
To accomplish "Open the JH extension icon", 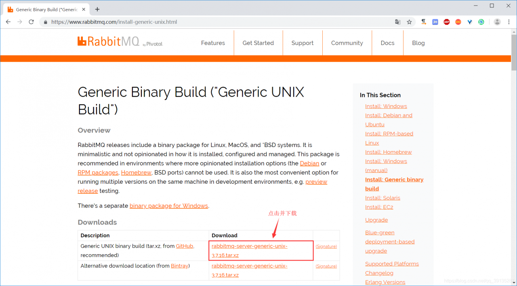I will [x=435, y=22].
